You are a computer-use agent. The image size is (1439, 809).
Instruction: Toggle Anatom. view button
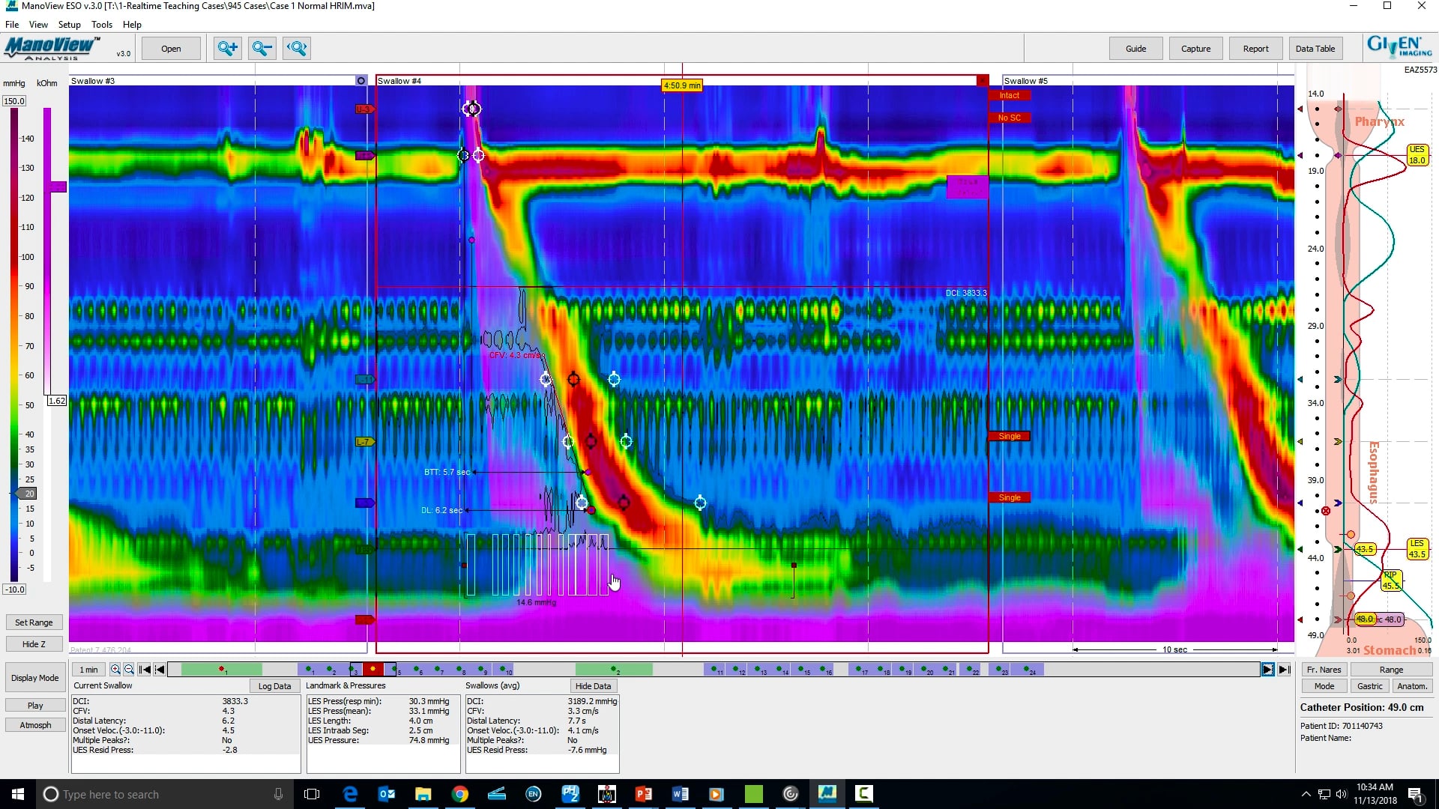point(1412,686)
